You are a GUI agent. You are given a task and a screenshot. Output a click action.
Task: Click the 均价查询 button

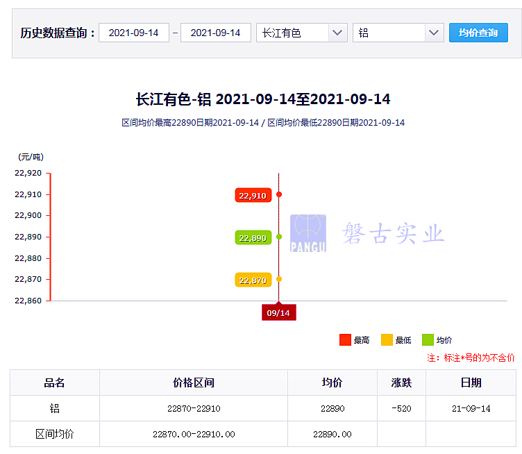[478, 33]
